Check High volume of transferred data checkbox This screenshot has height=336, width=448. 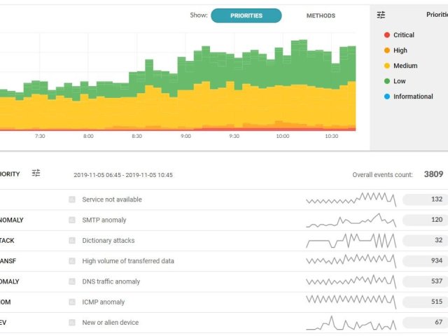72,261
